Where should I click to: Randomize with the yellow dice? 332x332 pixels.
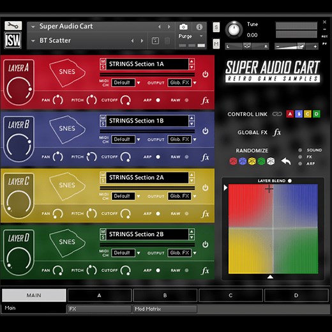(252, 161)
